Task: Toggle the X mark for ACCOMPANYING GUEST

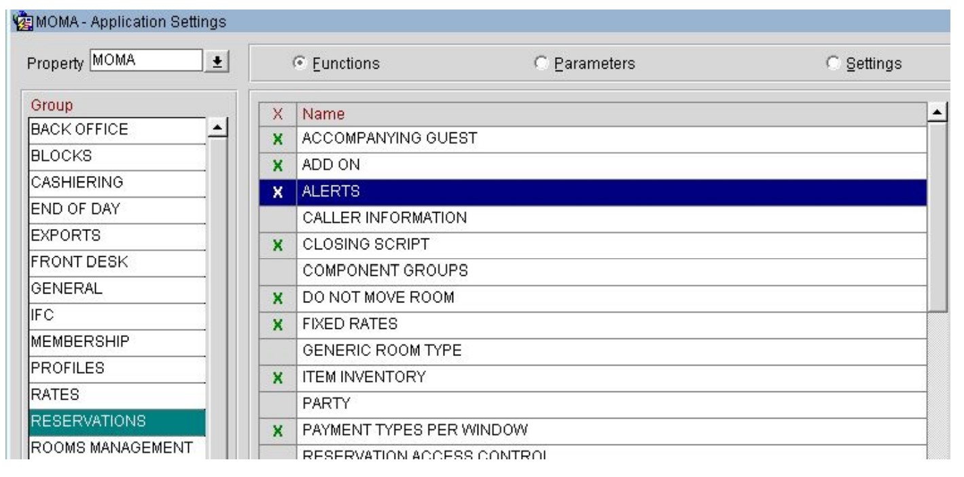Action: click(277, 139)
